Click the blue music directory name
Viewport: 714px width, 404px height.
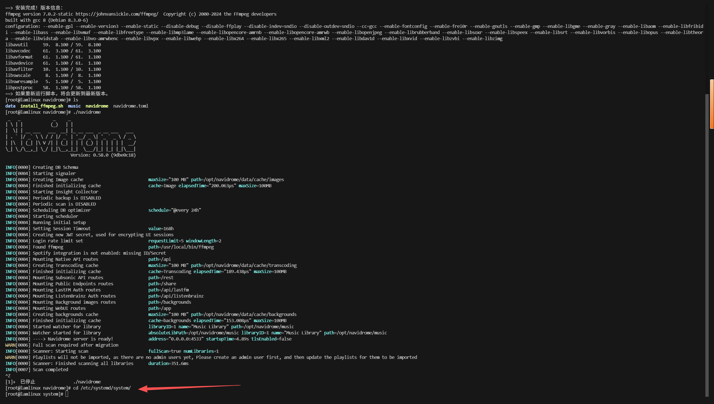[74, 106]
